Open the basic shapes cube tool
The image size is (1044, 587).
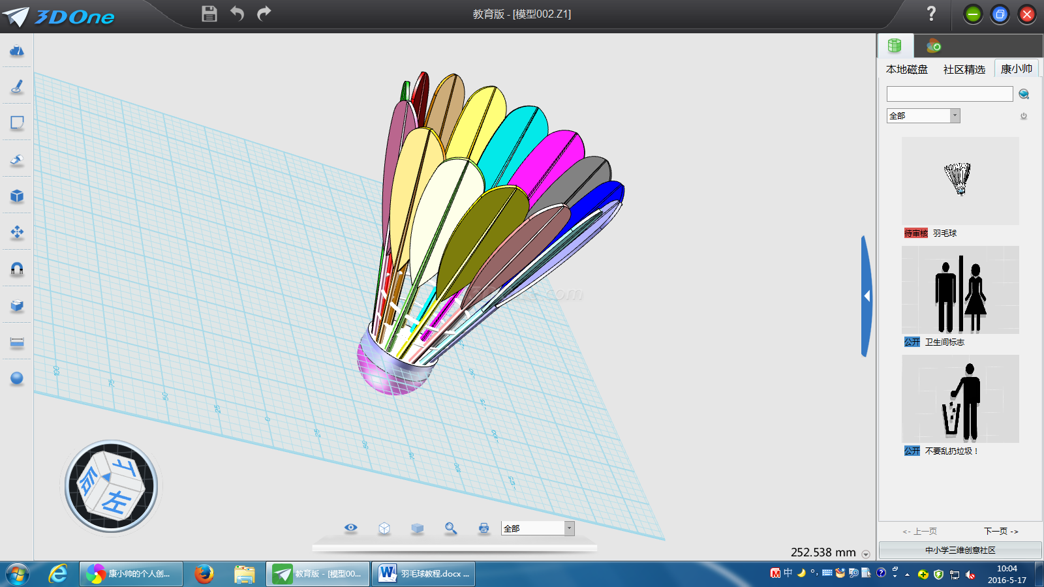point(17,196)
